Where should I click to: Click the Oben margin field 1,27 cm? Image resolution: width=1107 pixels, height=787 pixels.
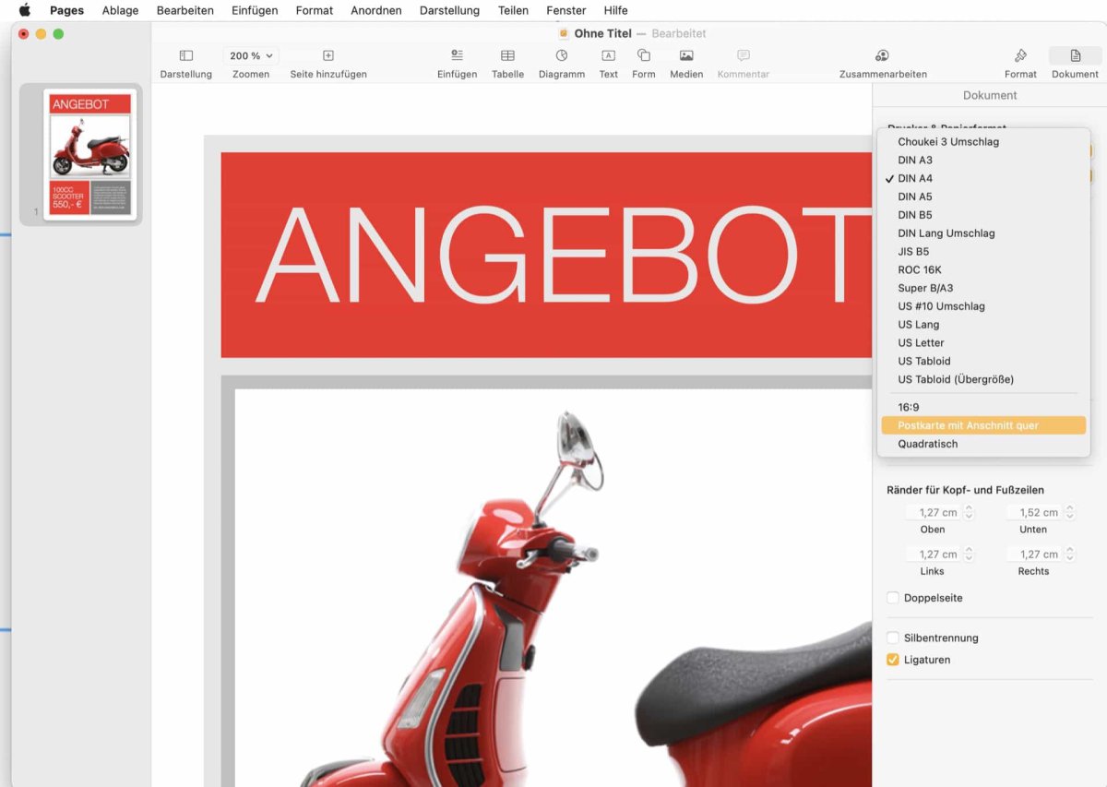click(x=933, y=513)
